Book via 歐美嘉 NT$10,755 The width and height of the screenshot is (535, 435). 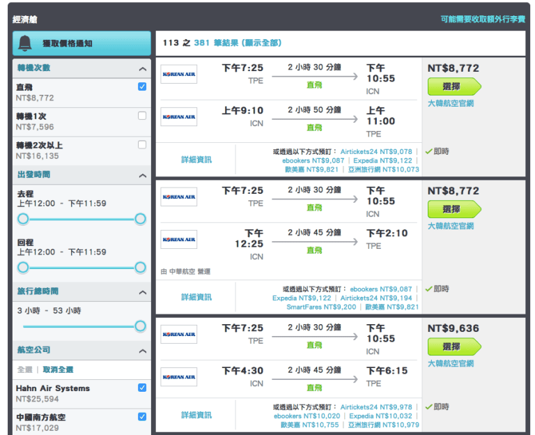pyautogui.click(x=310, y=425)
